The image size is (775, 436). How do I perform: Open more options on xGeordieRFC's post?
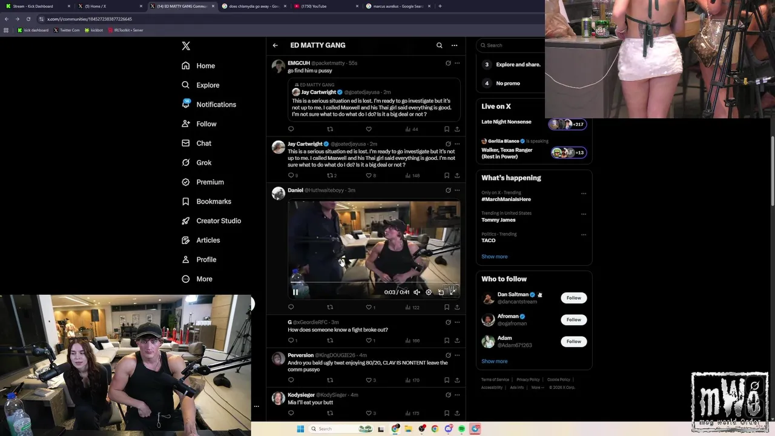457,322
